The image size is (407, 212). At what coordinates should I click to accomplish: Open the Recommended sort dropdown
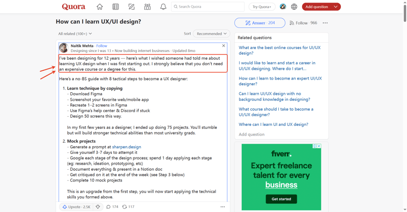coord(212,34)
